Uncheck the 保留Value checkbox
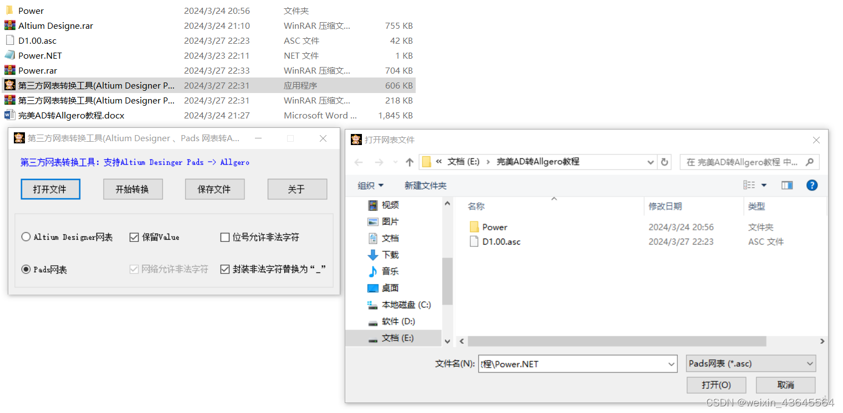 (134, 237)
